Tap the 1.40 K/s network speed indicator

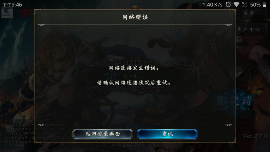tap(212, 5)
